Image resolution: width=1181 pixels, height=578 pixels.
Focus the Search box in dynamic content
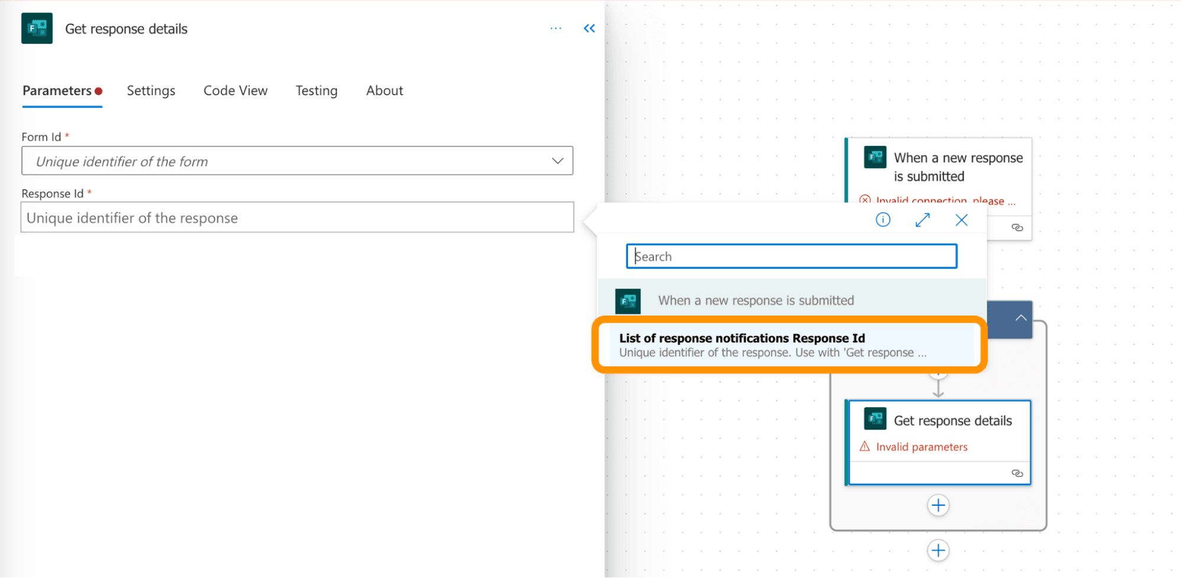point(791,256)
